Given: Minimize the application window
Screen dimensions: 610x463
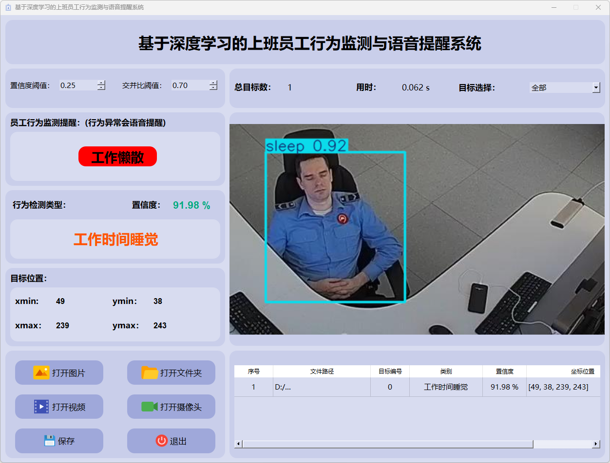Looking at the screenshot, I should point(554,7).
